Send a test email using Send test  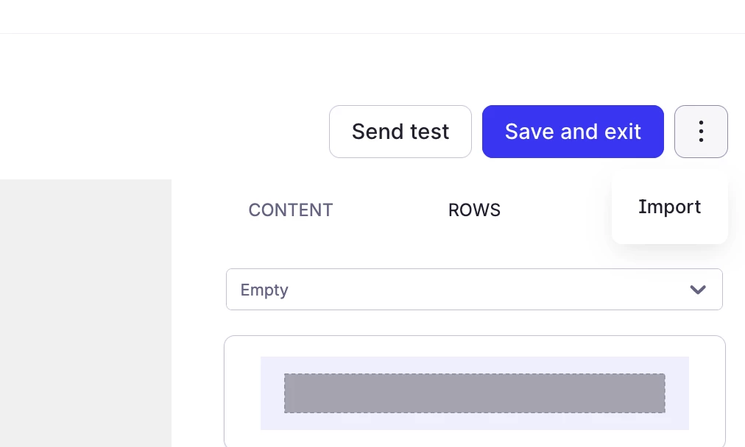click(400, 132)
